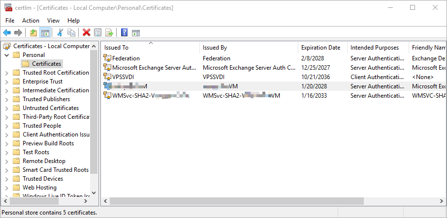This screenshot has width=447, height=218.
Task: Click Issued By cell reading Federation
Action: click(217, 58)
